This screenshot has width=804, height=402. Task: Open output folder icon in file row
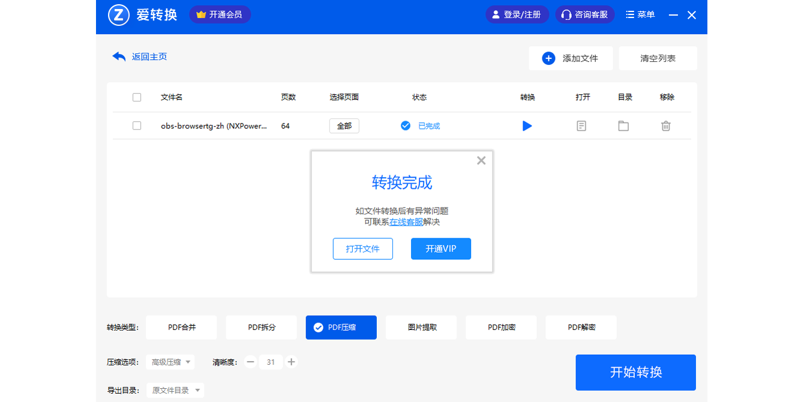coord(623,126)
